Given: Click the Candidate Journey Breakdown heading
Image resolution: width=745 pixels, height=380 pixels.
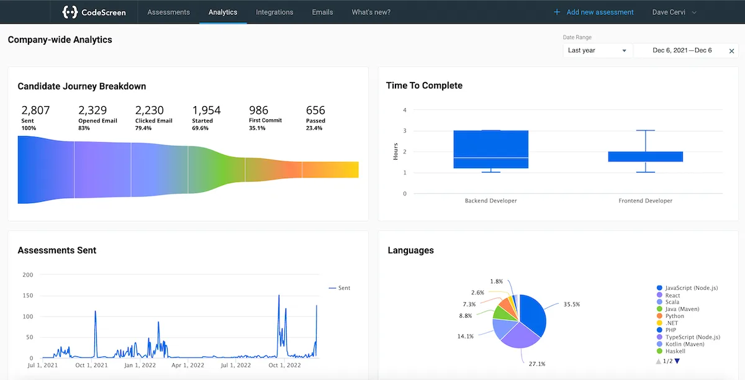Looking at the screenshot, I should [82, 86].
